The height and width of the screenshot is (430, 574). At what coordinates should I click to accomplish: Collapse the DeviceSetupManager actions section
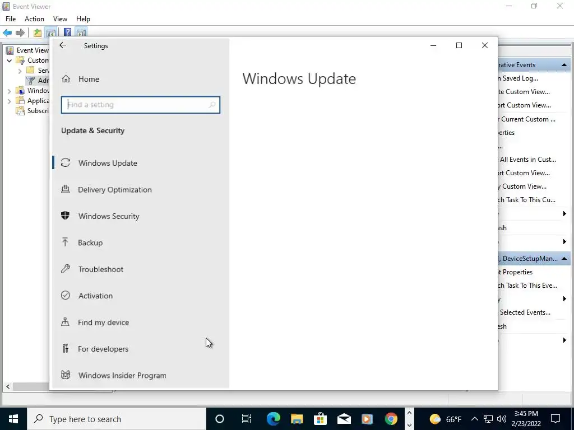coord(564,259)
